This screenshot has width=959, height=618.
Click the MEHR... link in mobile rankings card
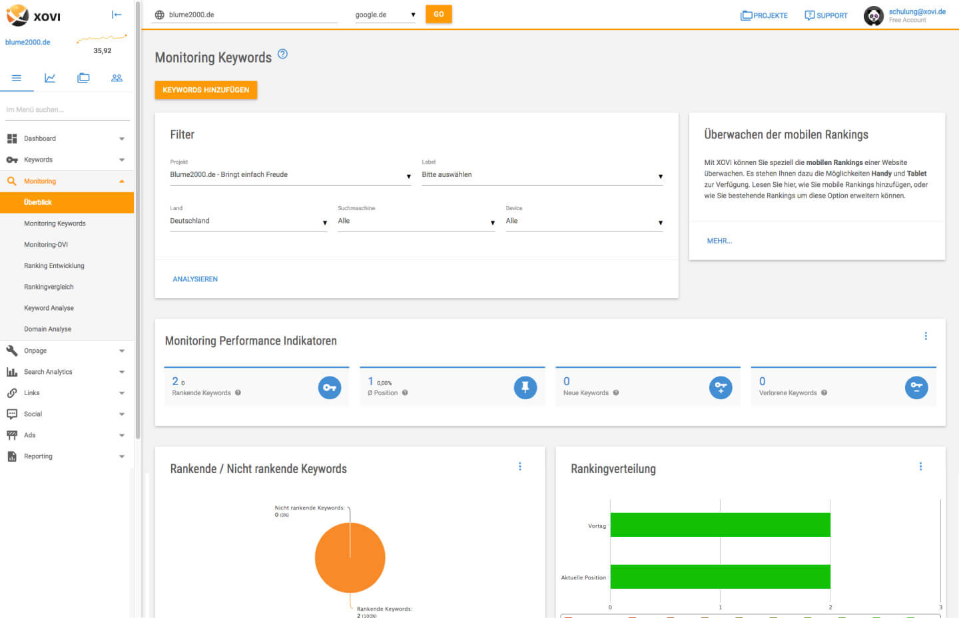pyautogui.click(x=719, y=241)
